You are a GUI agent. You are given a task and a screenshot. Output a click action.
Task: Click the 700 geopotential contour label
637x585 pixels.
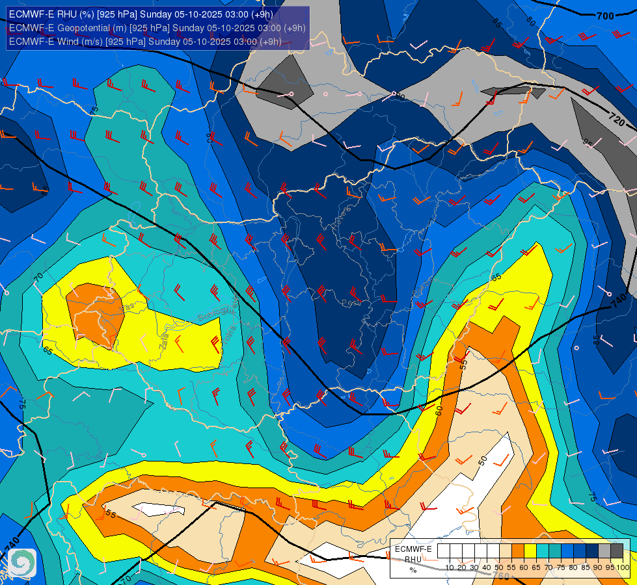[605, 16]
